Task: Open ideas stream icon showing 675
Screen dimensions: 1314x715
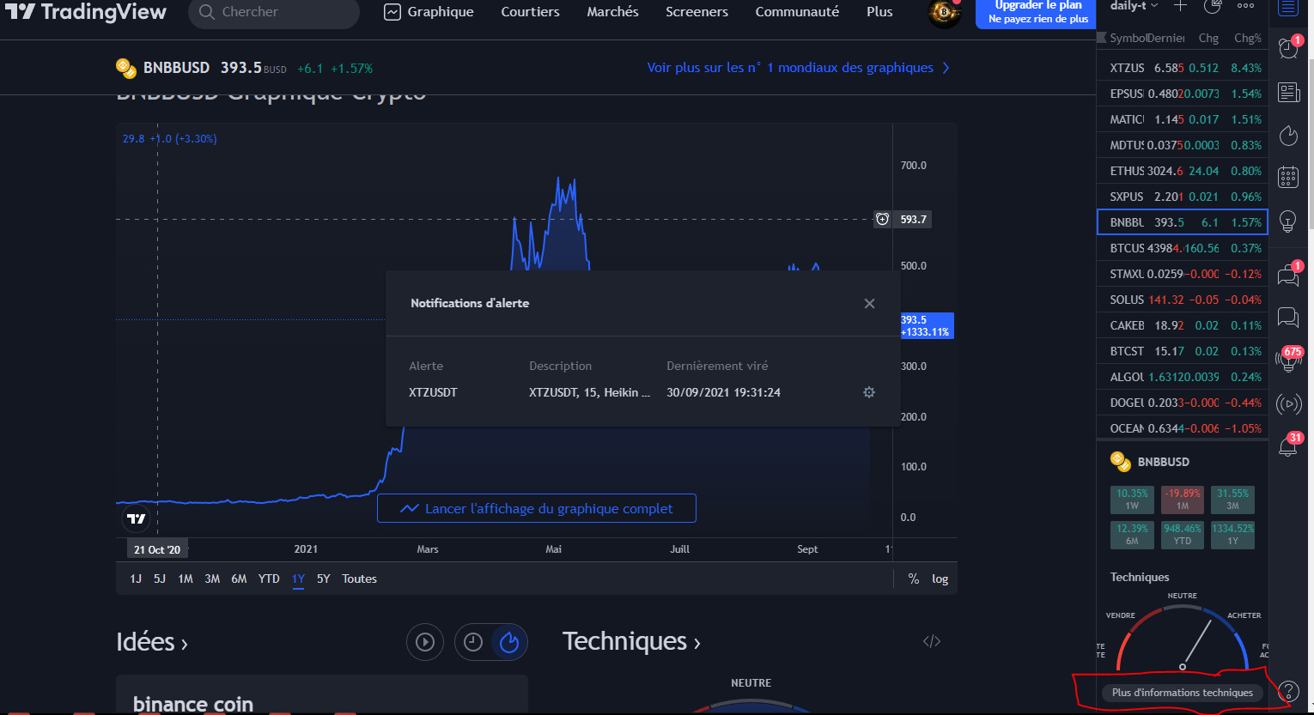Action: point(1290,359)
